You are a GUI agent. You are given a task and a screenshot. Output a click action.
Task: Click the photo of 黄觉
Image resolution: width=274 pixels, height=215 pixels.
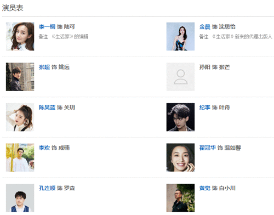coord(180,198)
